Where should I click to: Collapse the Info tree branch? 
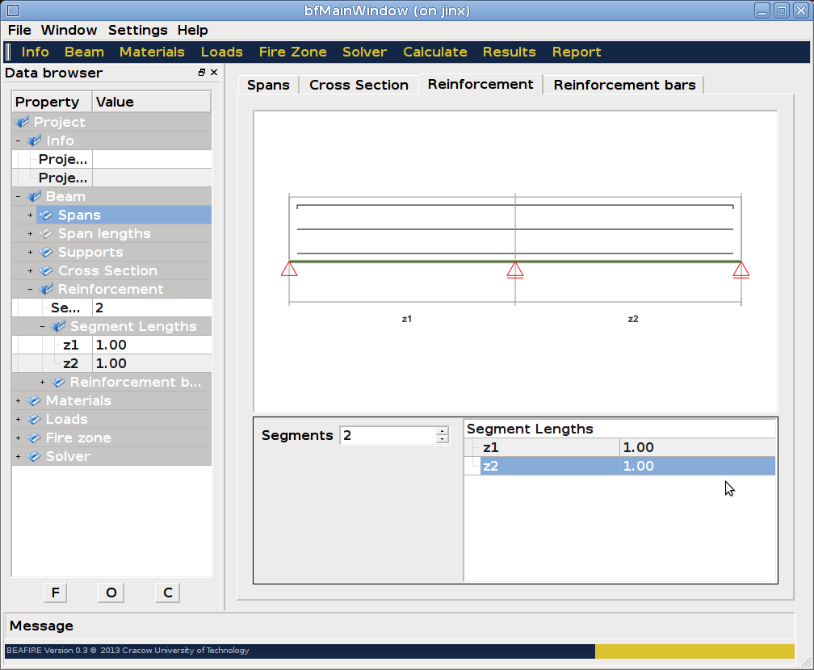tap(19, 141)
